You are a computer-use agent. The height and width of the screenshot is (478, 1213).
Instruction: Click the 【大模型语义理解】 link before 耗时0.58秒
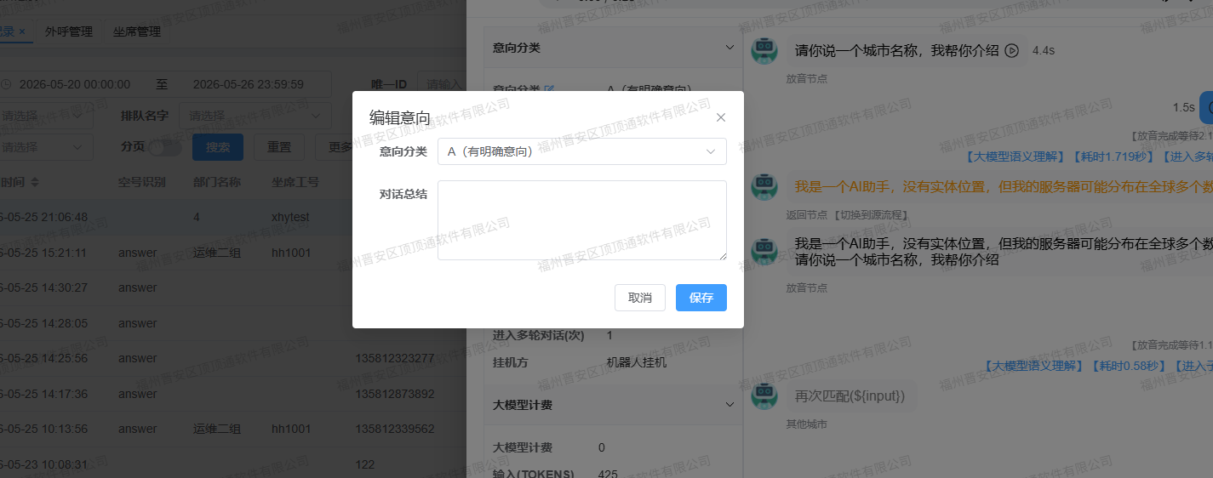pyautogui.click(x=1033, y=366)
